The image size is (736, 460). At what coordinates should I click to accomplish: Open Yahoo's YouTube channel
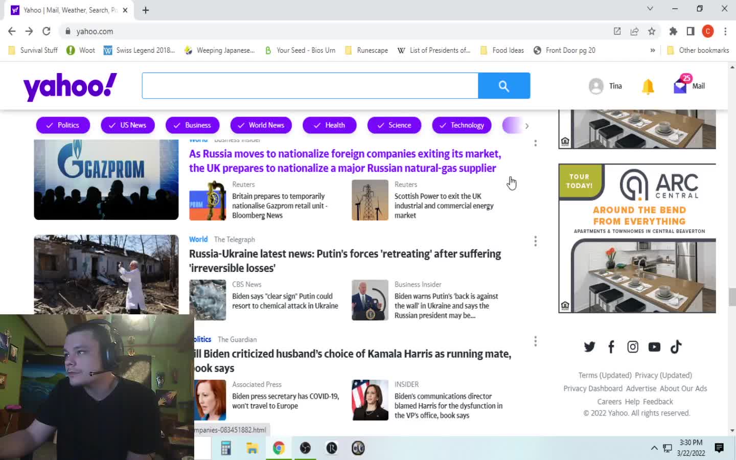click(654, 347)
